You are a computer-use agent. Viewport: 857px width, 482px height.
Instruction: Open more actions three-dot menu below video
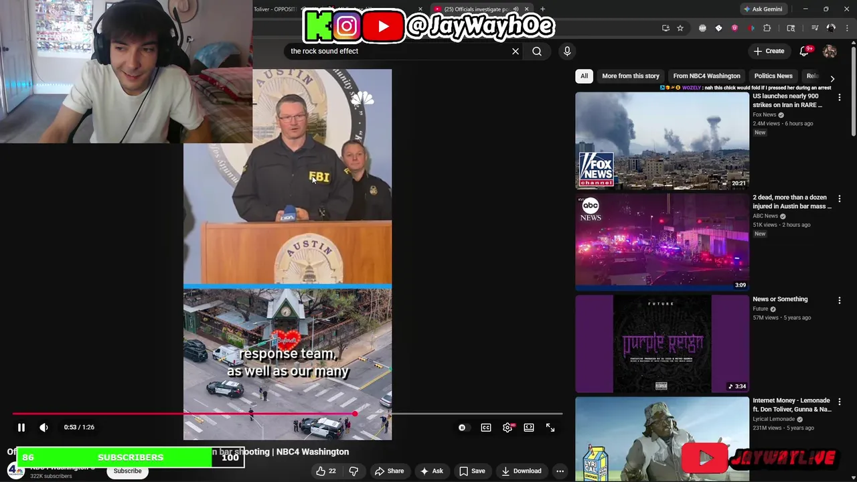click(x=560, y=471)
